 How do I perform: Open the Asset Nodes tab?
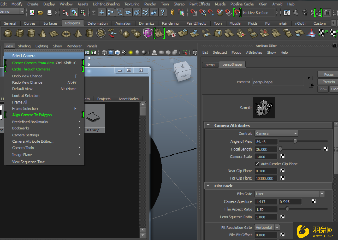(128, 99)
